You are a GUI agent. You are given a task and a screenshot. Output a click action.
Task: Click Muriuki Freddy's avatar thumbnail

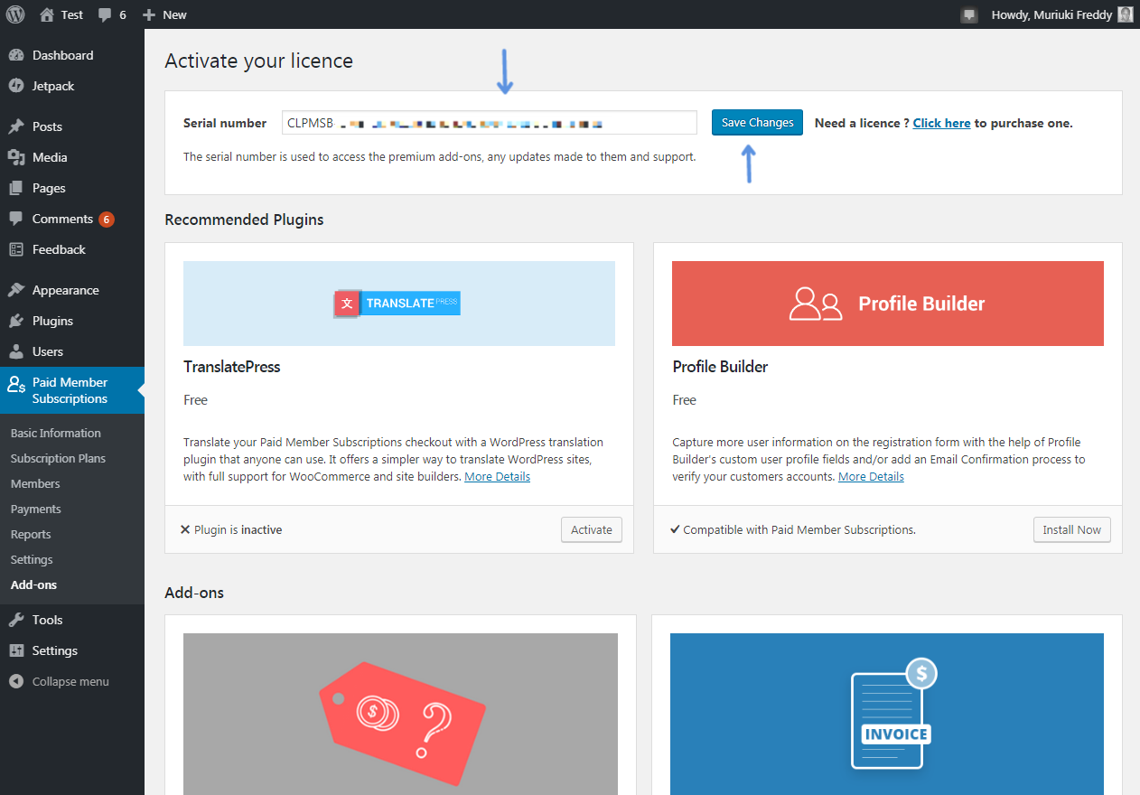pos(1125,14)
